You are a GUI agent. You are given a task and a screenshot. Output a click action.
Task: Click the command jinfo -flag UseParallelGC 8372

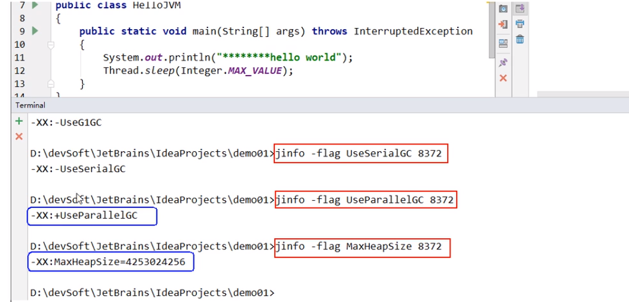[x=365, y=200]
